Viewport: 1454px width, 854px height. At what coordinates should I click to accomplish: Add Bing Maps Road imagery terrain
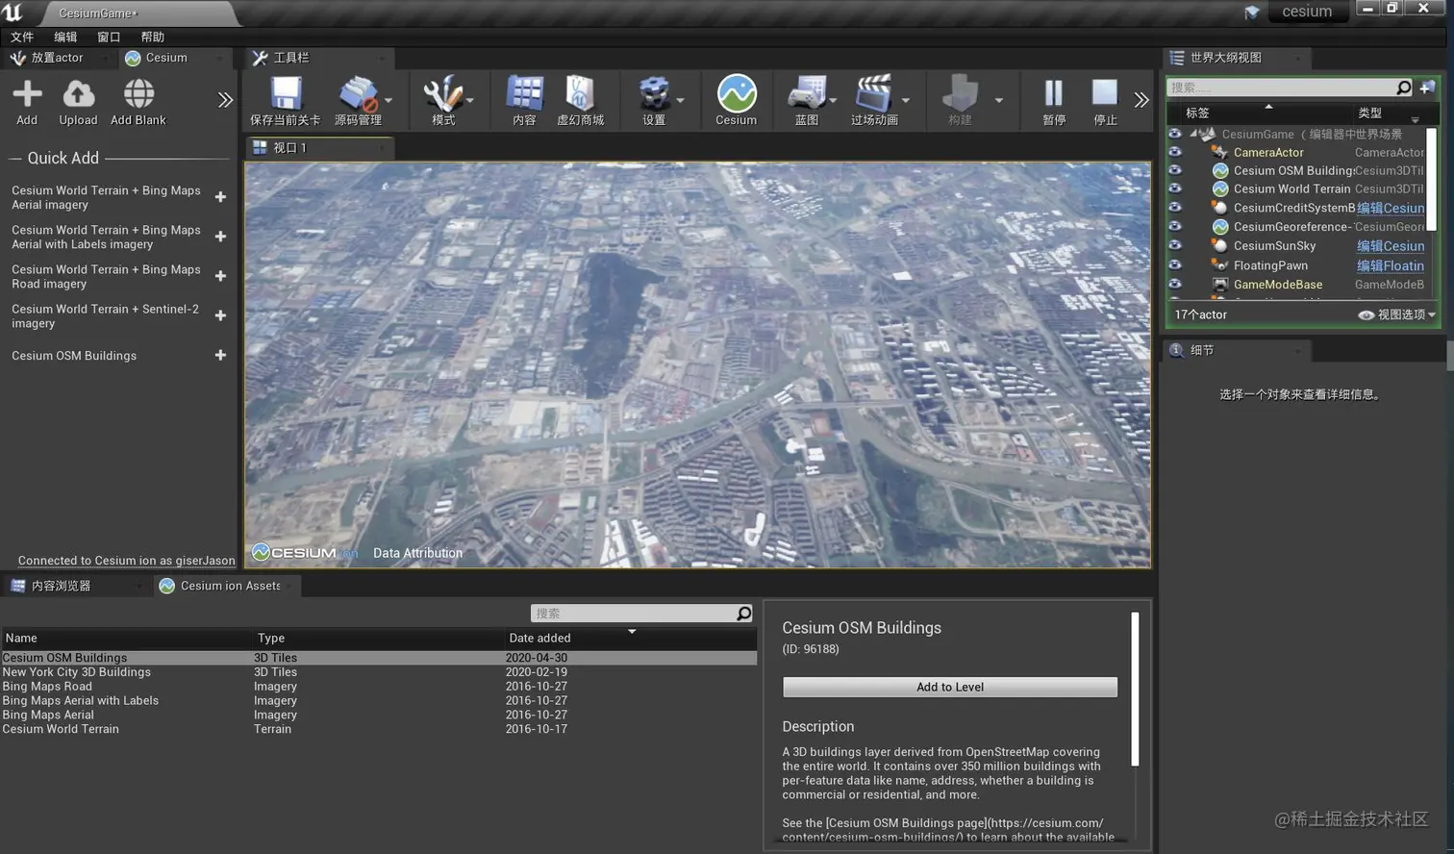[x=220, y=276]
